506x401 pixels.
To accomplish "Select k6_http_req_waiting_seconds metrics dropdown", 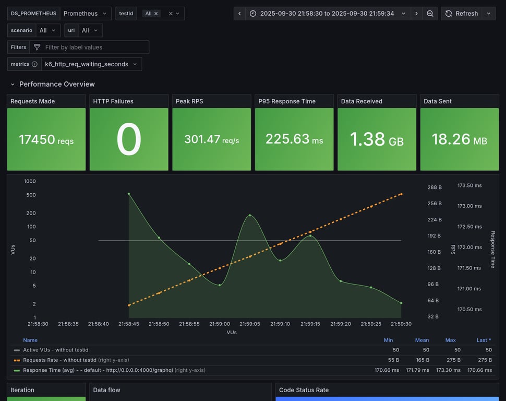I will coord(91,64).
